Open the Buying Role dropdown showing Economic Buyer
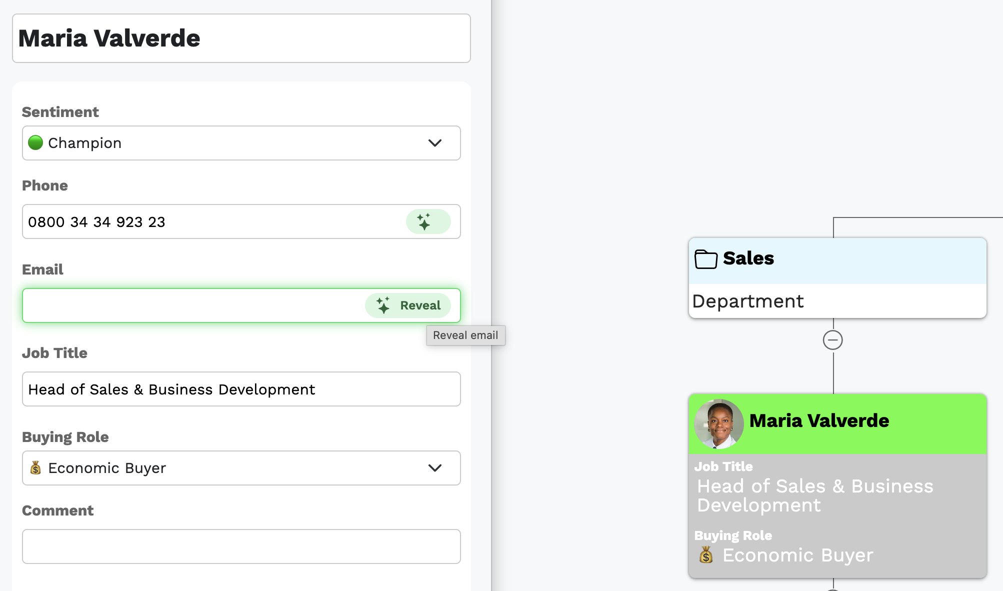This screenshot has width=1003, height=591. pyautogui.click(x=241, y=468)
